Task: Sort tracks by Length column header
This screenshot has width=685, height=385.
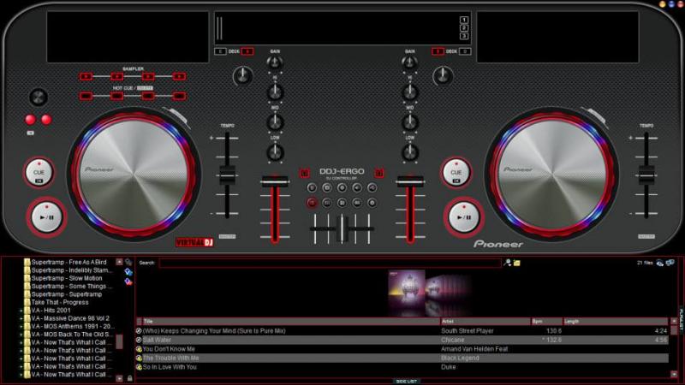Action: click(x=616, y=322)
